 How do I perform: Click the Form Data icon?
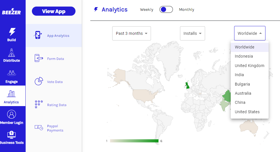pos(39,58)
